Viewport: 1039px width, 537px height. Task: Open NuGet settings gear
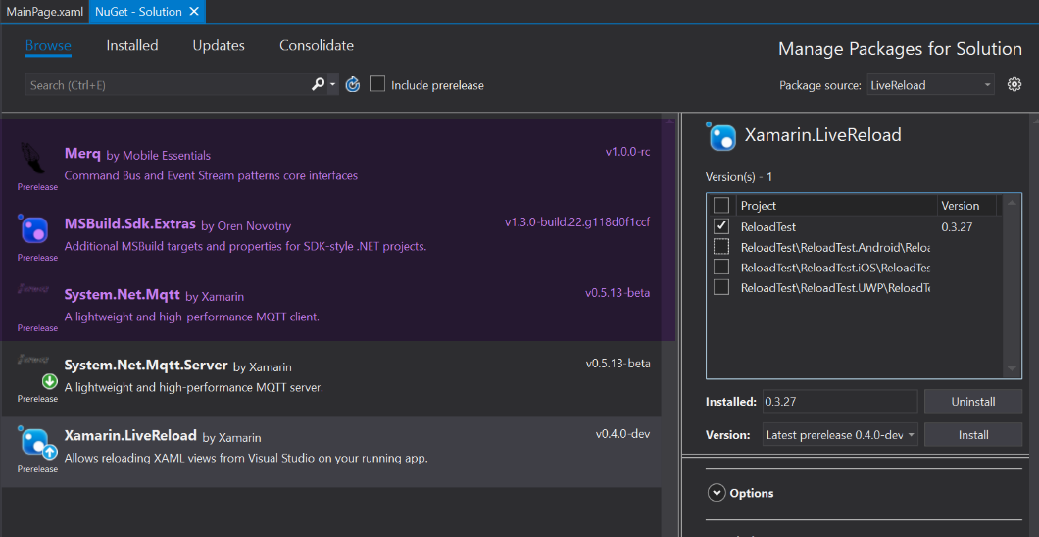pyautogui.click(x=1014, y=84)
